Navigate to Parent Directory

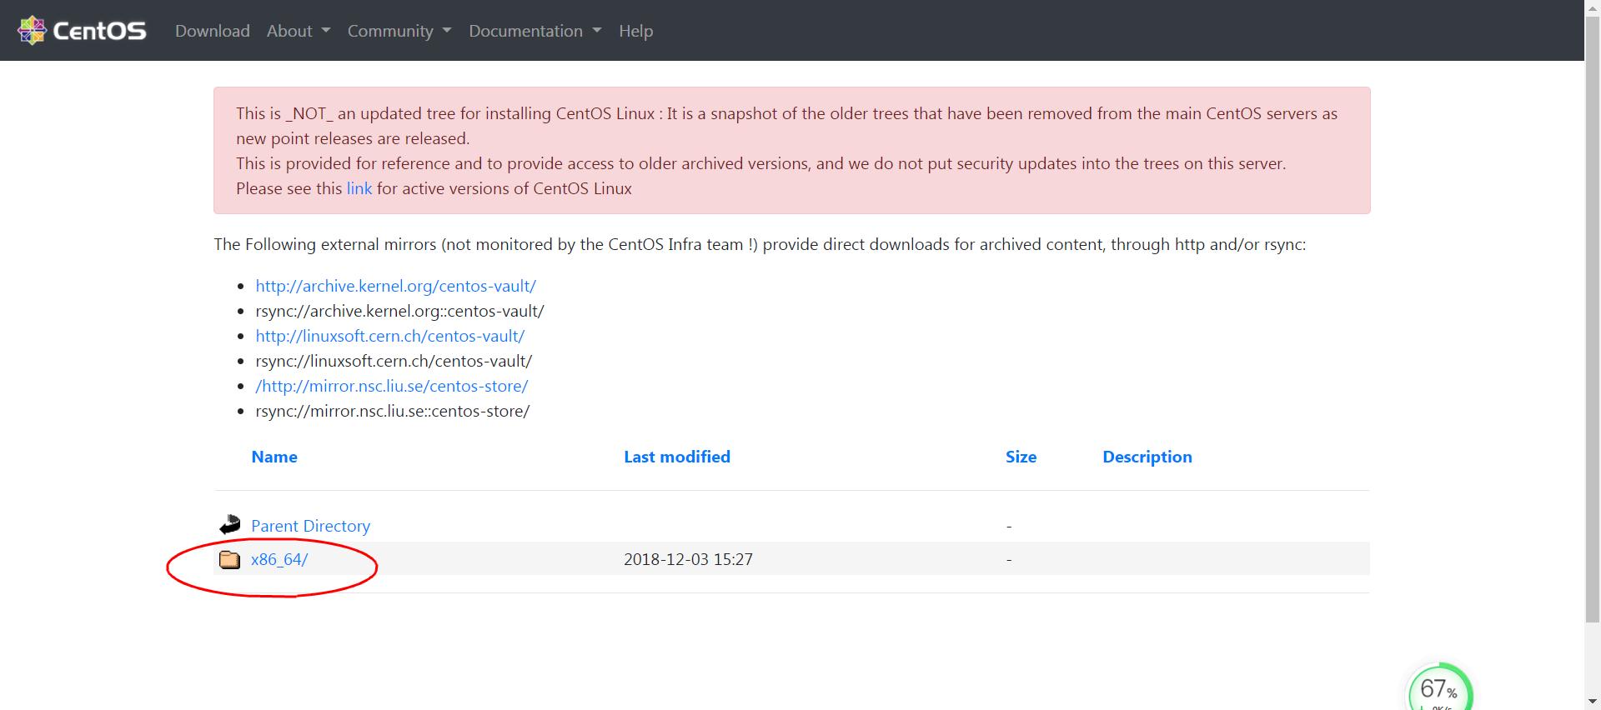coord(310,526)
